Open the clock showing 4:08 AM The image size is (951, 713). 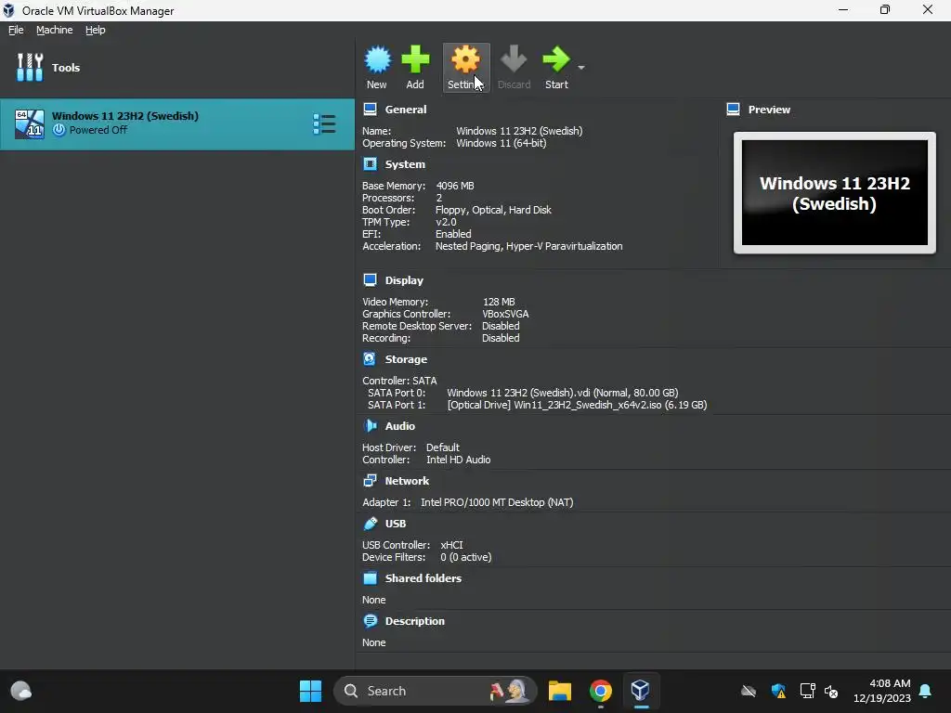[882, 691]
